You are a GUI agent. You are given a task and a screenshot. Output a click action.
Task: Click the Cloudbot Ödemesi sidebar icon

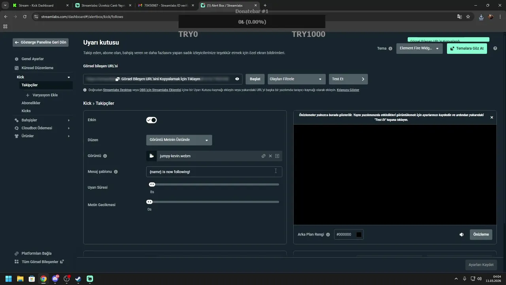pyautogui.click(x=17, y=128)
